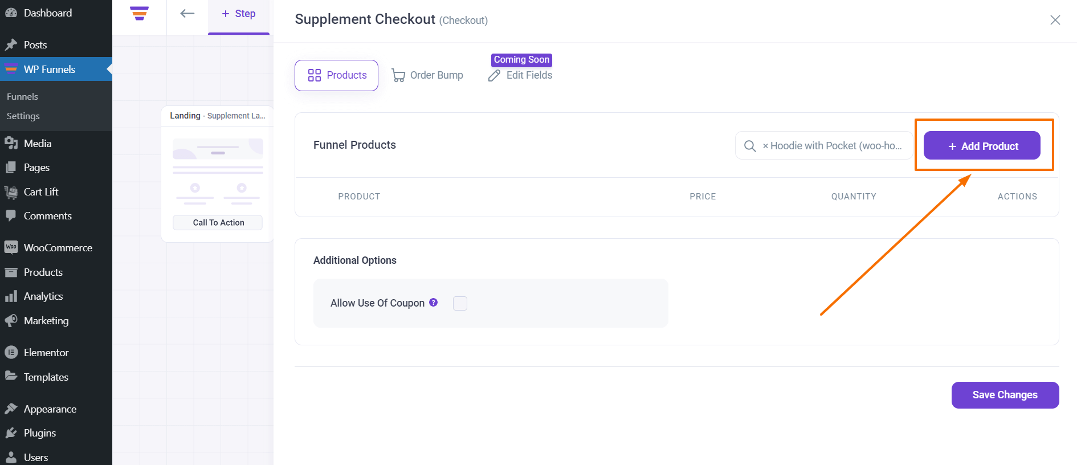Click the coupon help question icon
Image resolution: width=1077 pixels, height=465 pixels.
[x=434, y=303]
